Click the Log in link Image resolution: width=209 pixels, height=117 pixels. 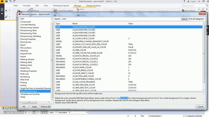click(193, 1)
